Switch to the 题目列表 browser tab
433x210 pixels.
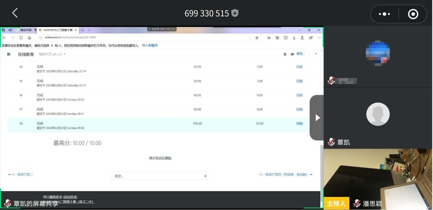(x=27, y=30)
